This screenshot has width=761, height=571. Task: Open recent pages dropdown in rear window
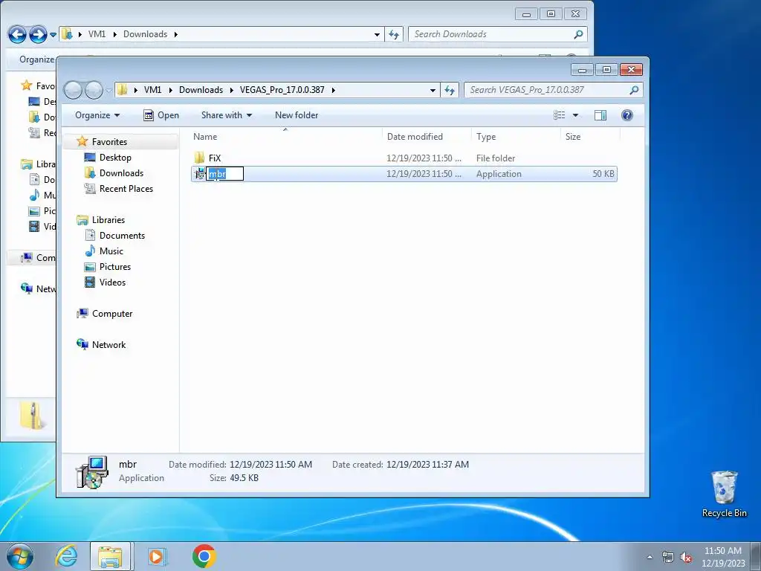pos(53,34)
